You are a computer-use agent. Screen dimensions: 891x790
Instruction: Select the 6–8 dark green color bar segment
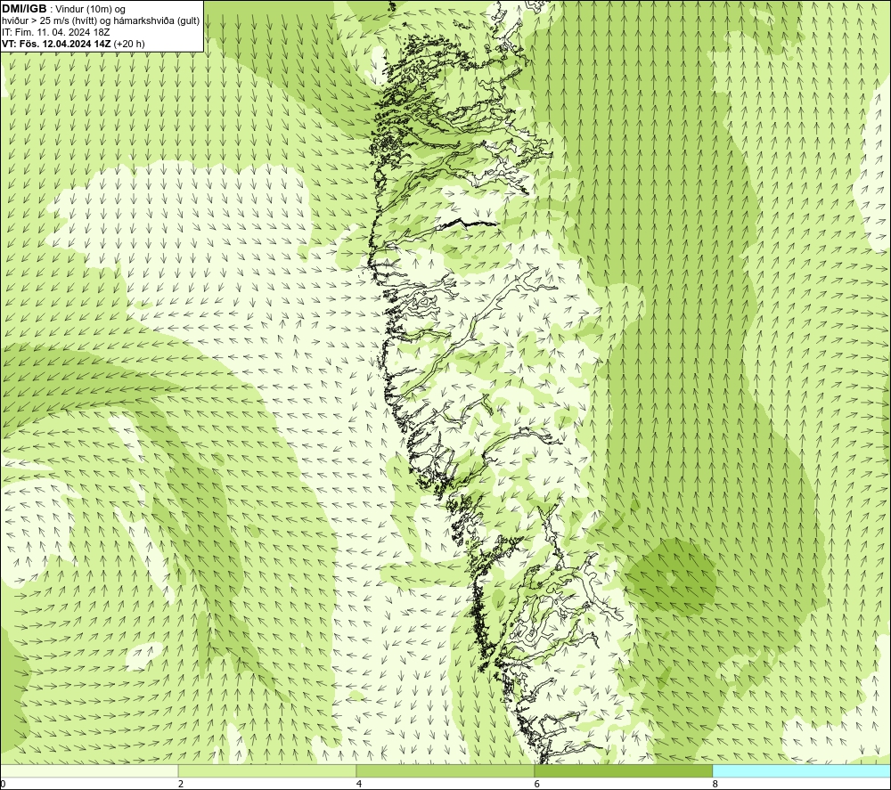[x=624, y=770]
